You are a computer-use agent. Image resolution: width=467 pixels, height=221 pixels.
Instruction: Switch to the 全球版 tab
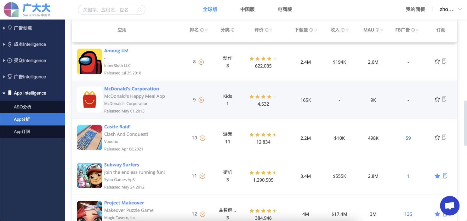coord(210,9)
